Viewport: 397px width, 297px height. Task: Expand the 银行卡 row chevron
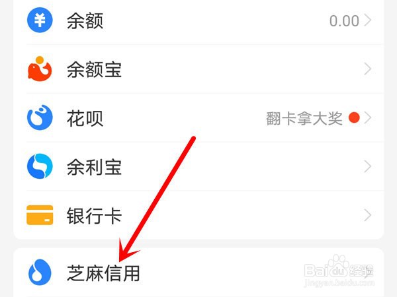tap(368, 215)
